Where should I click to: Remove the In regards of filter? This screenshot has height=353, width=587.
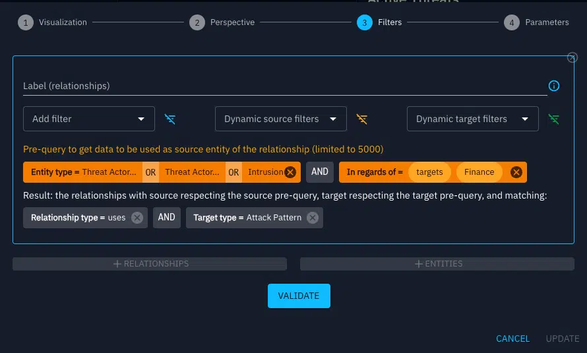[x=516, y=172]
